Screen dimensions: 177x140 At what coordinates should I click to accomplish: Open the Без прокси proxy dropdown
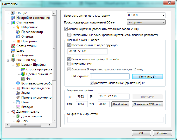click(163, 22)
